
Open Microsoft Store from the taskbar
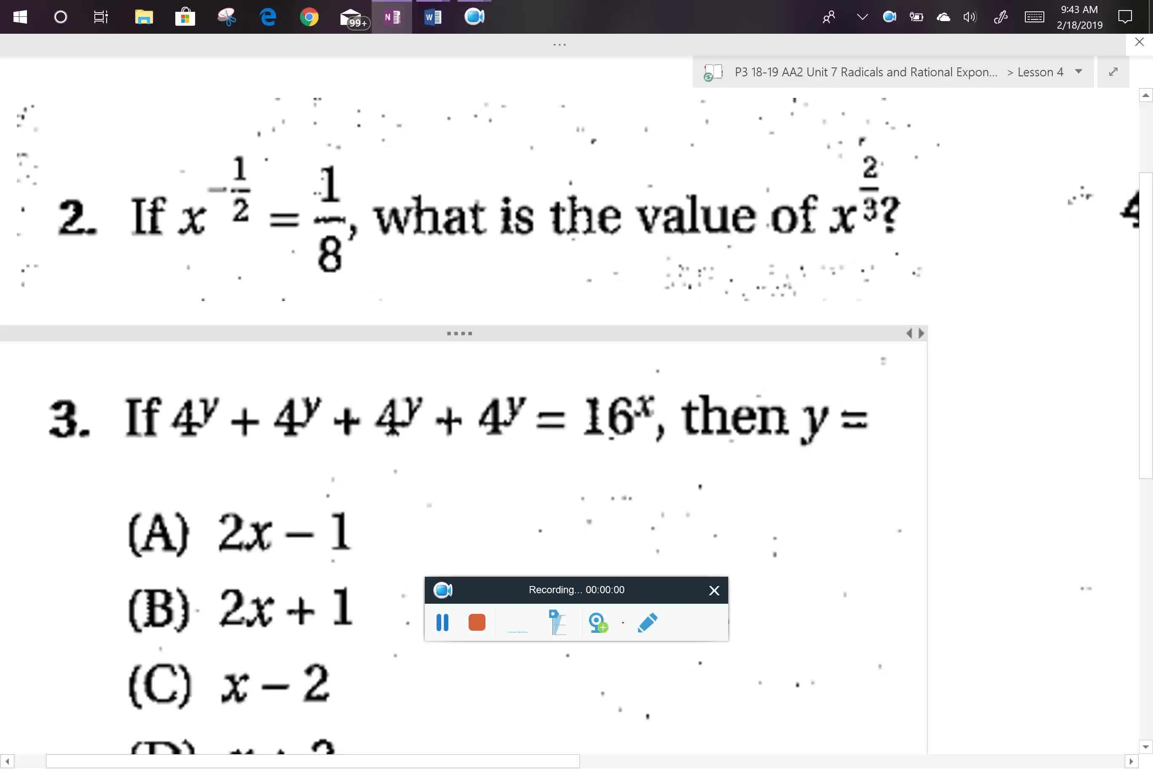click(185, 17)
